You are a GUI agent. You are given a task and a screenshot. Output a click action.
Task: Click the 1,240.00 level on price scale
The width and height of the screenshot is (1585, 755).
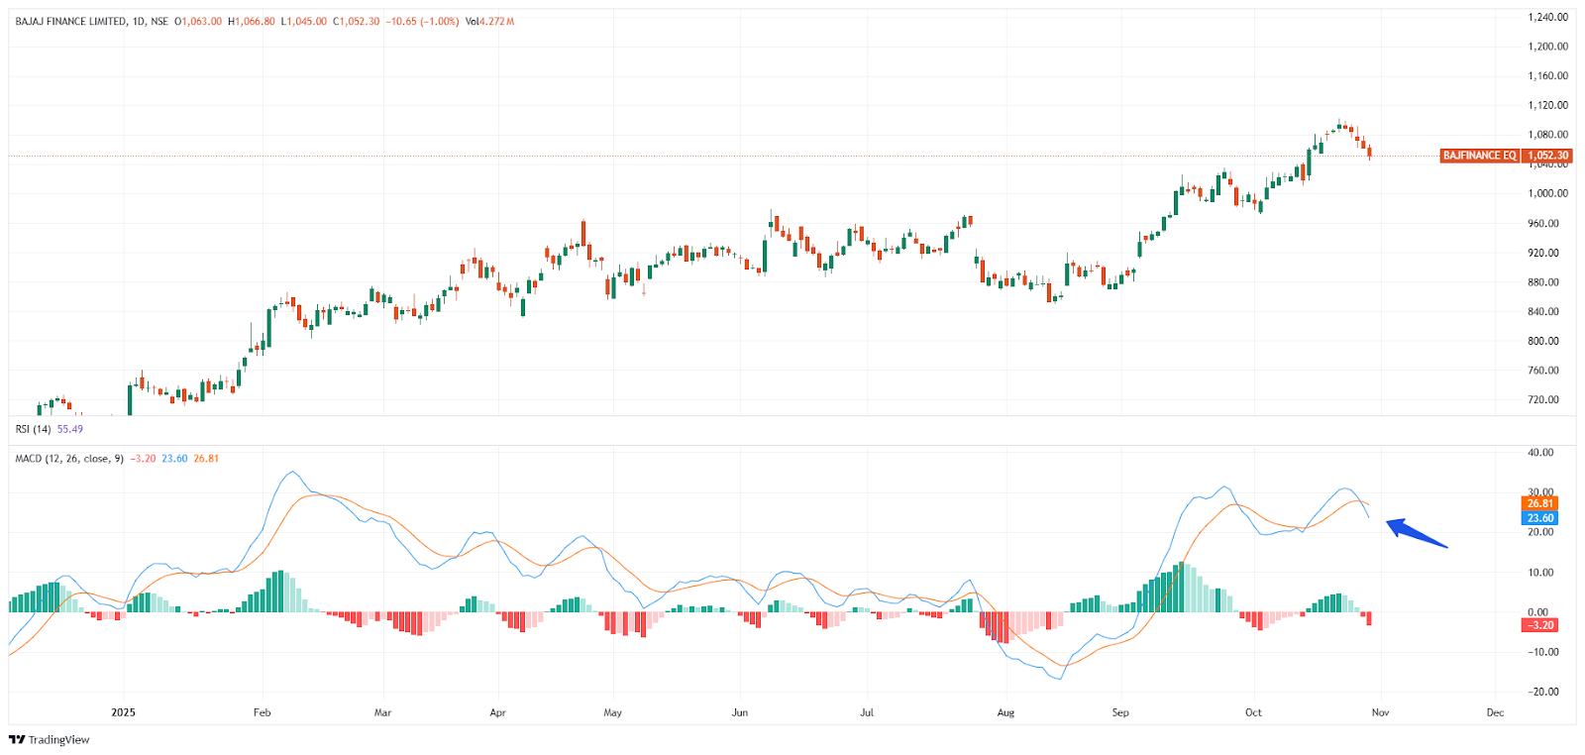tap(1547, 17)
